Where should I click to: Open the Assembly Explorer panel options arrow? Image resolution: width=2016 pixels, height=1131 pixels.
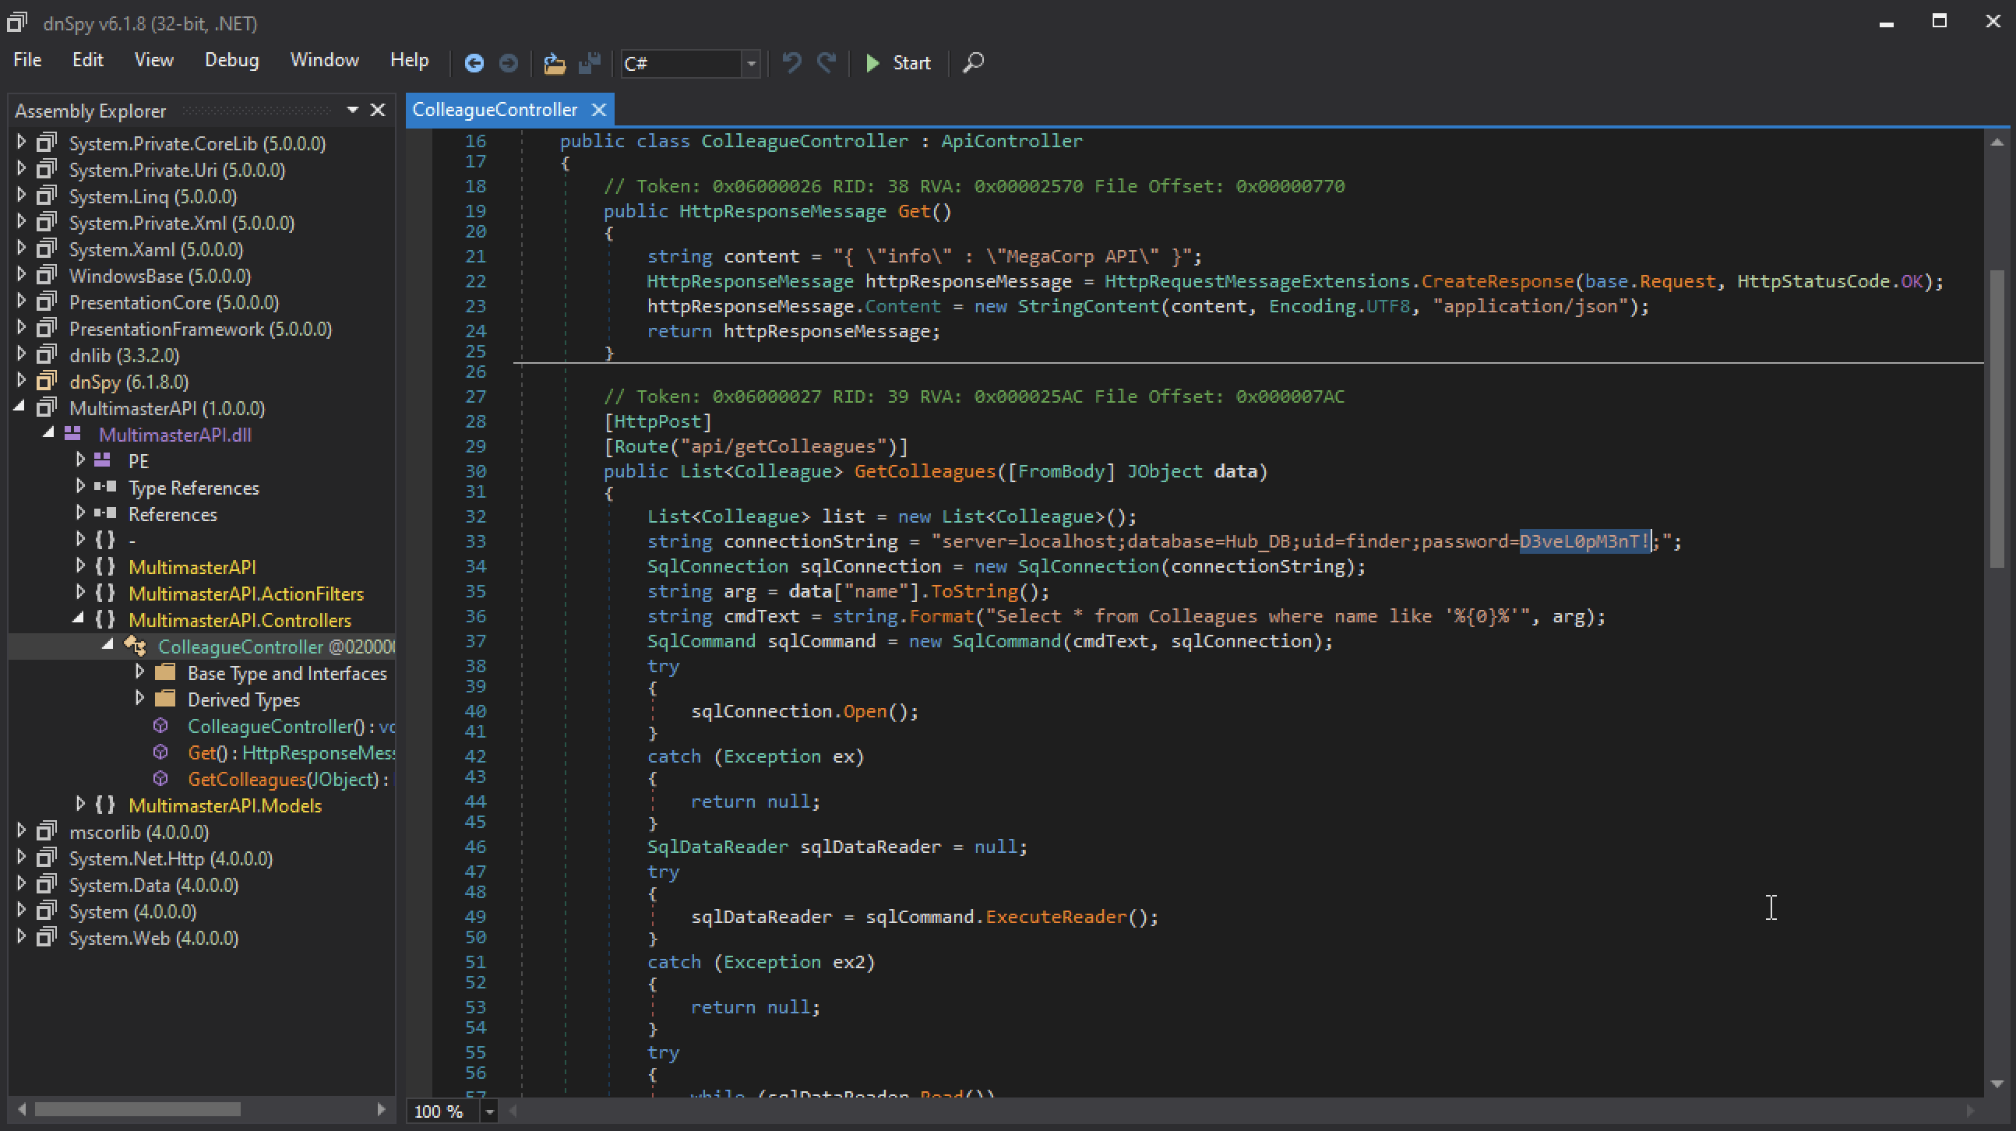click(352, 111)
